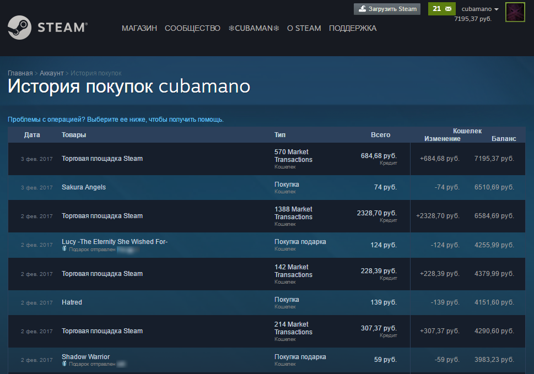Open the ПОДДЕРЖКА menu item
Screen dimensions: 534x374
coord(353,28)
